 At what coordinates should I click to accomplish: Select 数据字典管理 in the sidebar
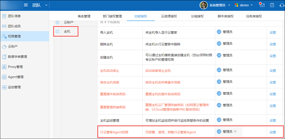17,57
